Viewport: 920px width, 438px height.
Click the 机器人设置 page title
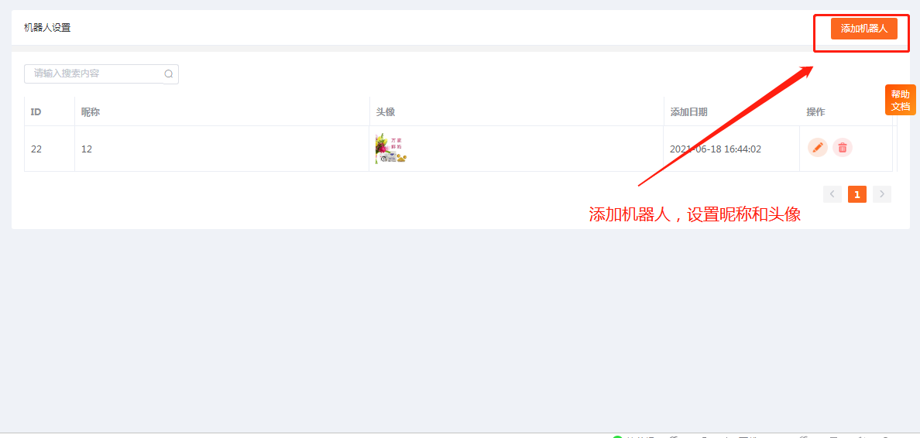(x=47, y=28)
